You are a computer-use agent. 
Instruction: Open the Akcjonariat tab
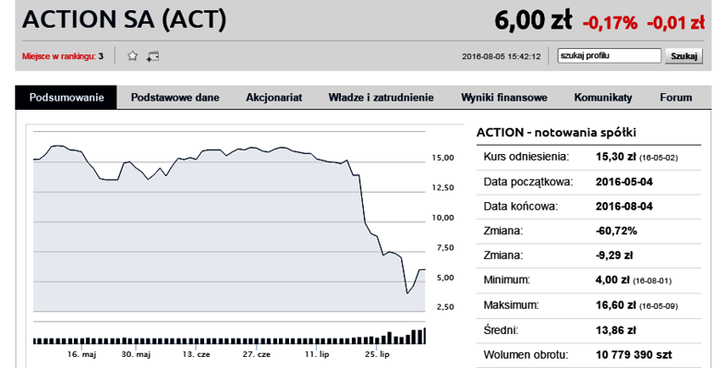coord(273,98)
